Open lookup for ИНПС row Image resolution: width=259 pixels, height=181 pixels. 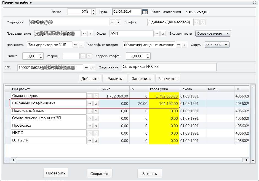[x=90, y=133]
